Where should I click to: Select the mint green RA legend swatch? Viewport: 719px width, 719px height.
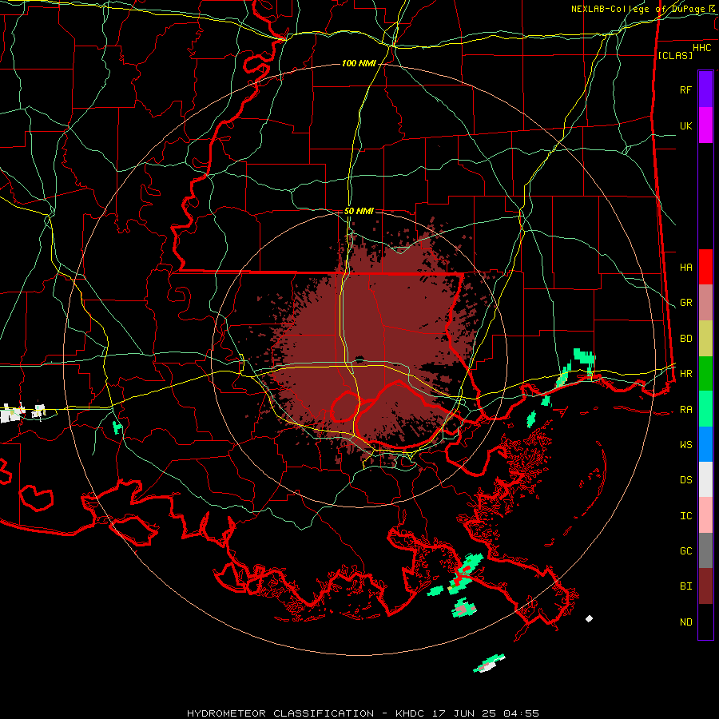705,409
